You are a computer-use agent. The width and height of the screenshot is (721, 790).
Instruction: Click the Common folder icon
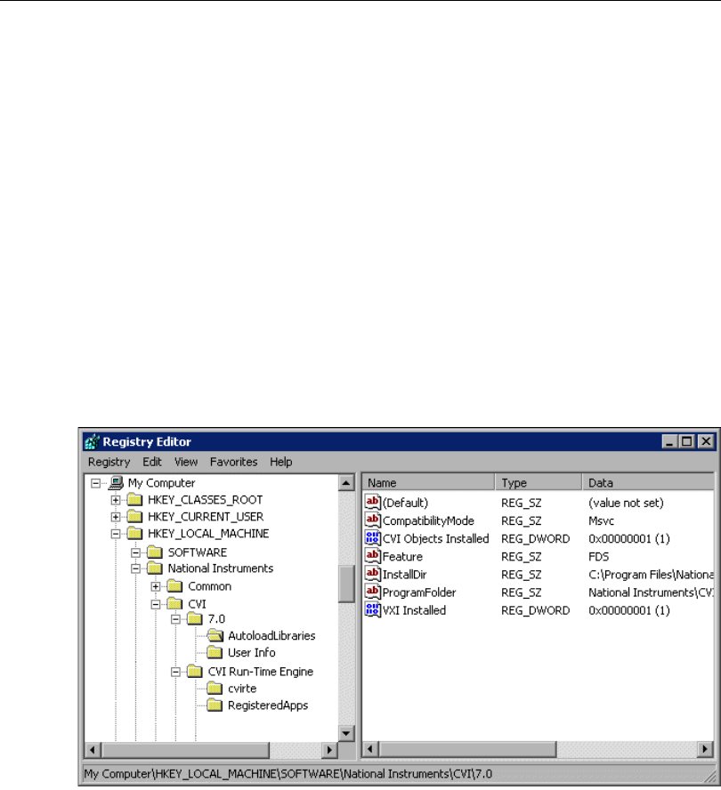175,586
